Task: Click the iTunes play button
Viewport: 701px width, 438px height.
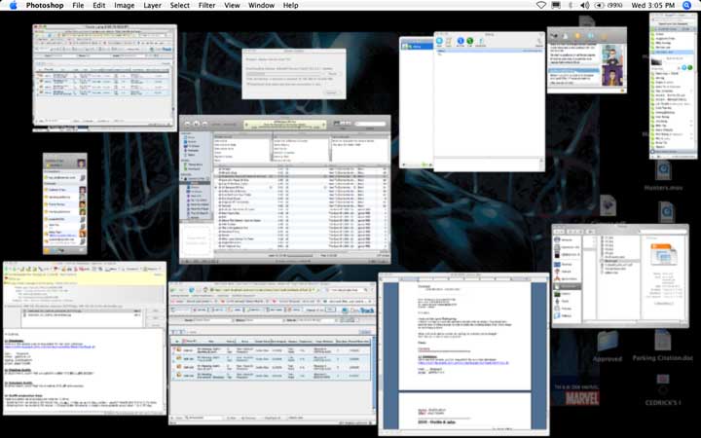Action: (196, 124)
